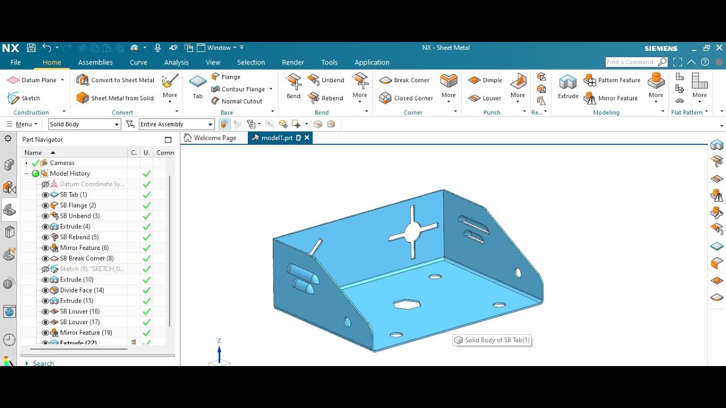Hide SB Tab (1) with its eye icon
726x408 pixels.
click(46, 194)
